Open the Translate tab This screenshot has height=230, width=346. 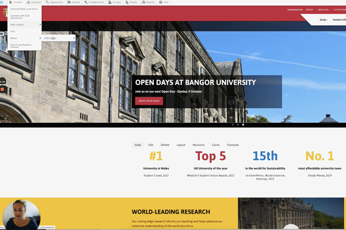click(233, 145)
